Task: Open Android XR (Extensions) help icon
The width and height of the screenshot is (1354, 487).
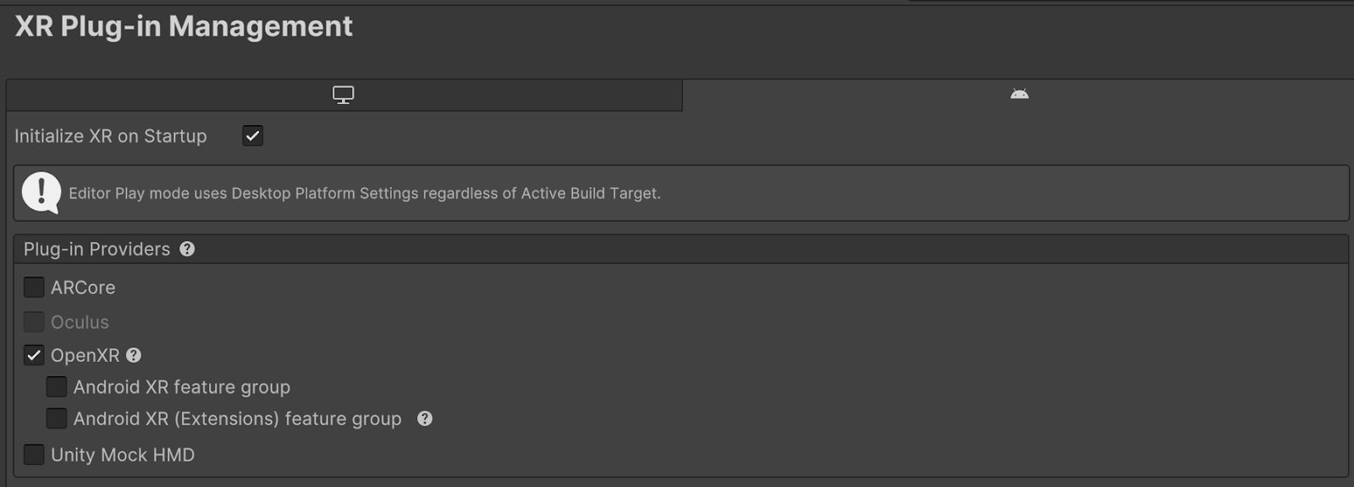Action: (x=426, y=419)
